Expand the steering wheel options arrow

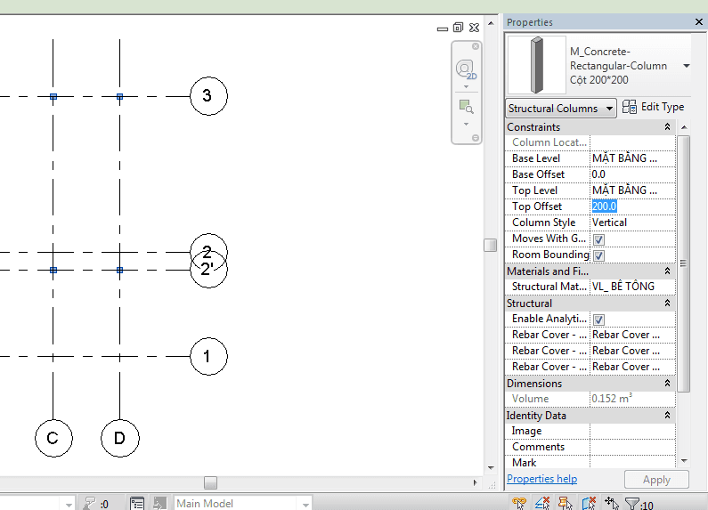tap(466, 86)
